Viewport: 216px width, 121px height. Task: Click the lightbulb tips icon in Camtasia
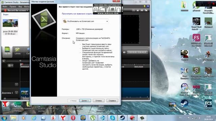pos(144,6)
